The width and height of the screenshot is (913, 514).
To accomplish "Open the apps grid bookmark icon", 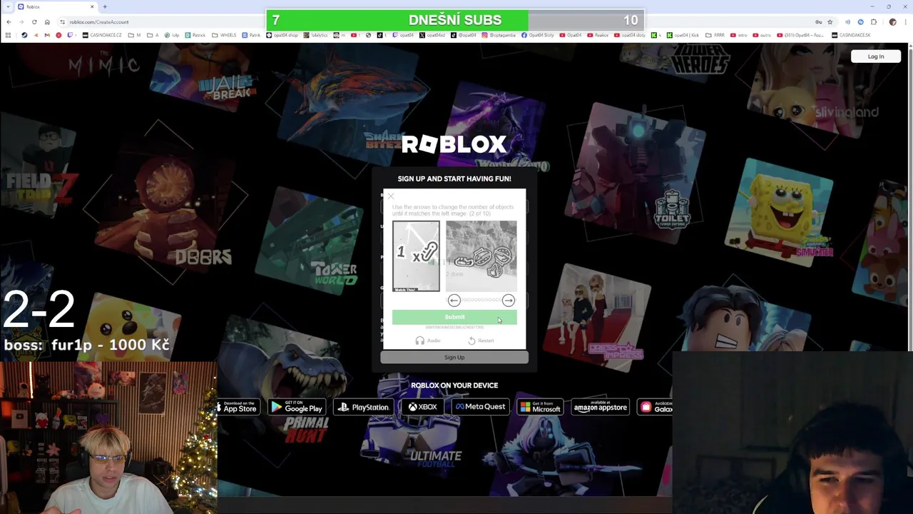I will pyautogui.click(x=8, y=35).
